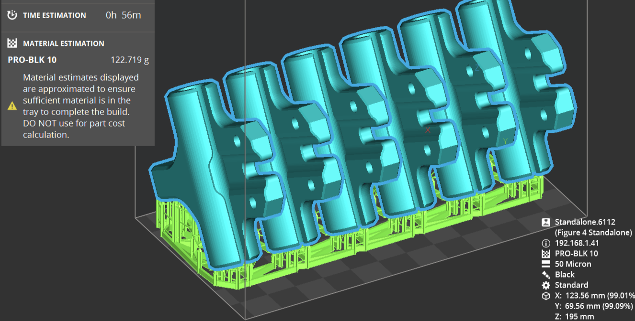Click the info icon beside 192.168.1.41
This screenshot has height=321, width=635.
coord(545,243)
